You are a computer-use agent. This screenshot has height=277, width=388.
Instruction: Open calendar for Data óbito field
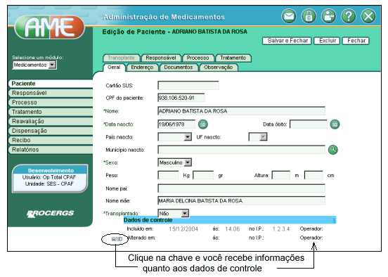pos(335,124)
